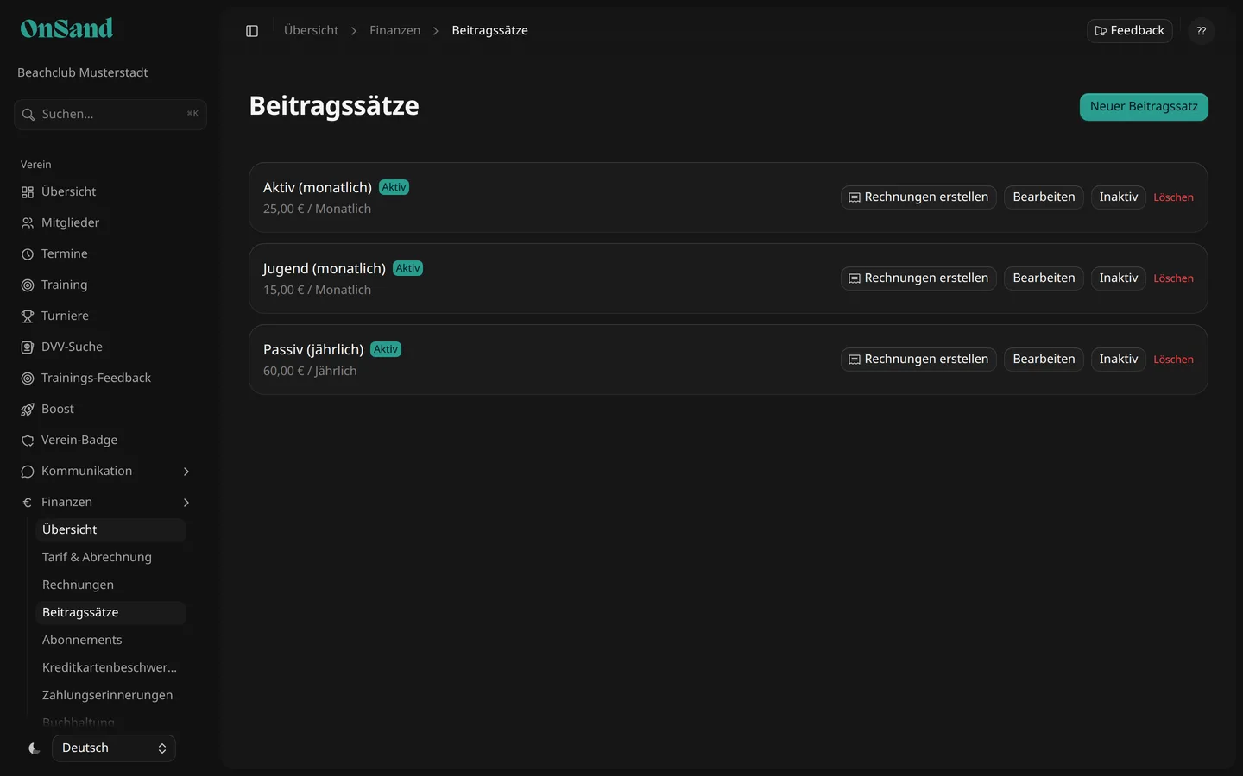
Task: Set Passiv (jährlich) rate to Inaktiv
Action: click(1118, 360)
